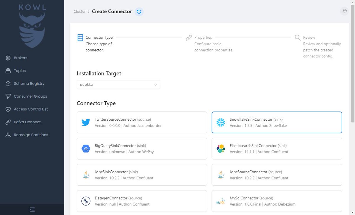Click the Connector Type step
The height and width of the screenshot is (215, 355).
[x=95, y=44]
